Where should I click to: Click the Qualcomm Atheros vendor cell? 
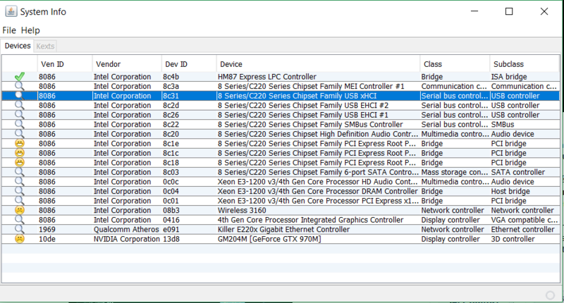click(x=126, y=229)
